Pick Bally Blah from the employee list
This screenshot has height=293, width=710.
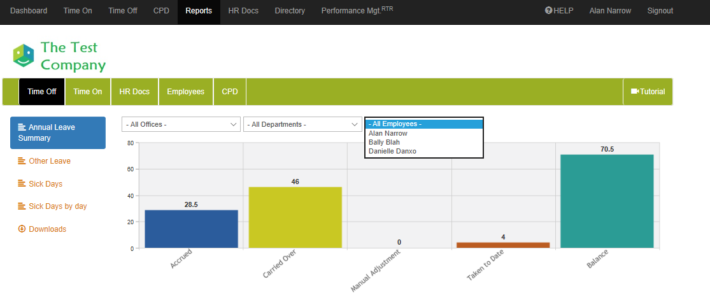[x=384, y=142]
